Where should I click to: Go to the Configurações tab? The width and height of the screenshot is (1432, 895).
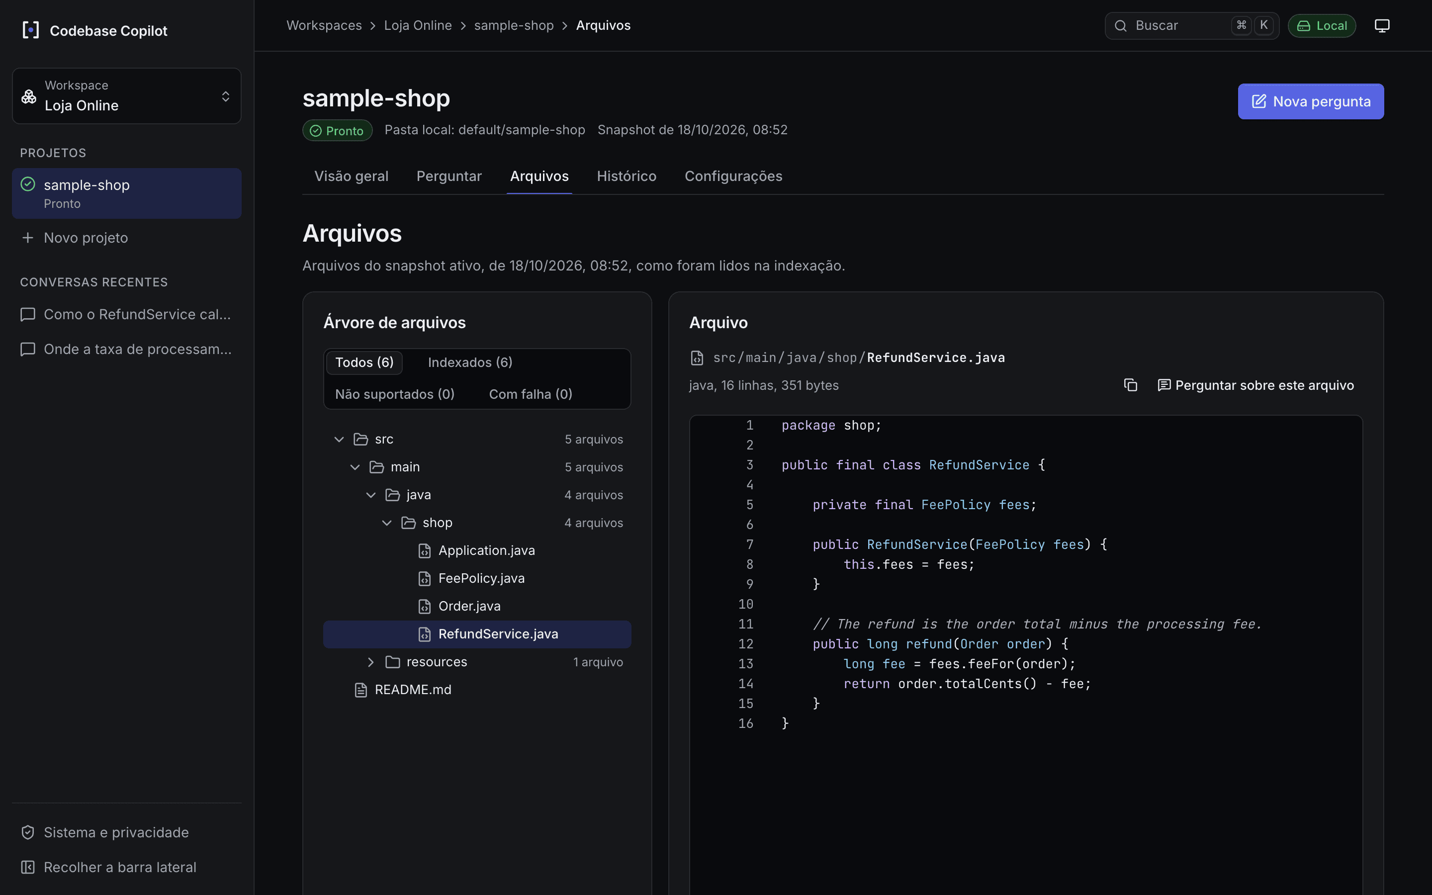(x=733, y=176)
